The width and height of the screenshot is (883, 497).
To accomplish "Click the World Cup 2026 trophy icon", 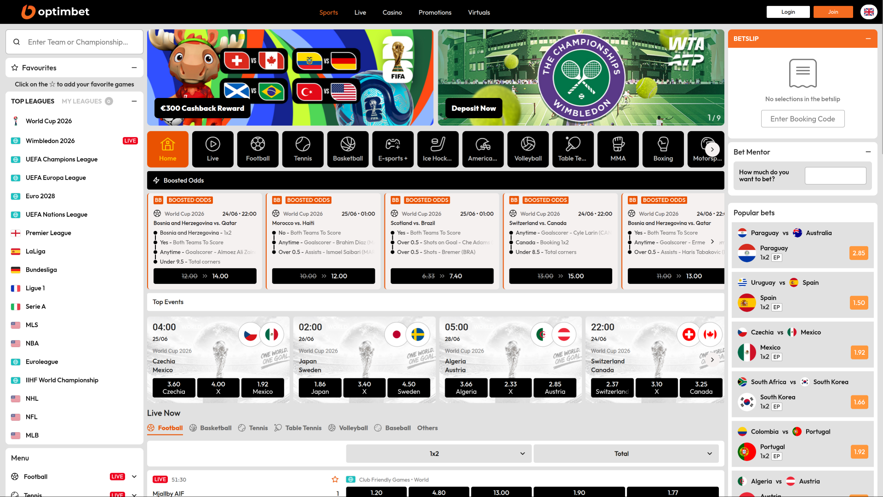I will (16, 121).
